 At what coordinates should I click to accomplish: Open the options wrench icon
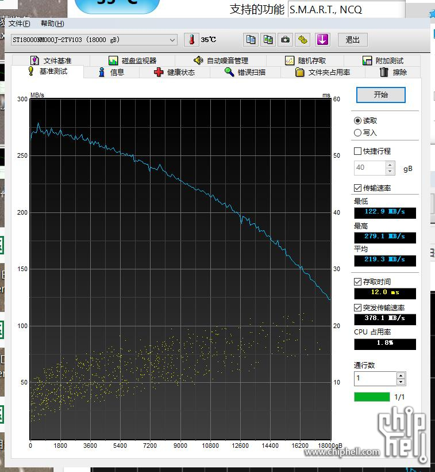click(303, 40)
